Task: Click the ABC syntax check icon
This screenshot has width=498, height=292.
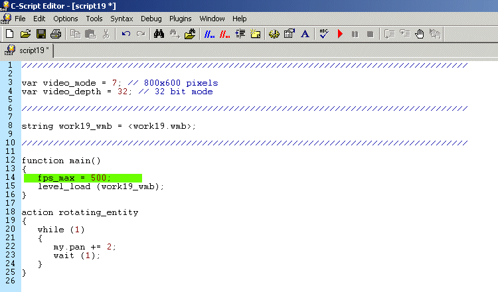Action: click(323, 33)
